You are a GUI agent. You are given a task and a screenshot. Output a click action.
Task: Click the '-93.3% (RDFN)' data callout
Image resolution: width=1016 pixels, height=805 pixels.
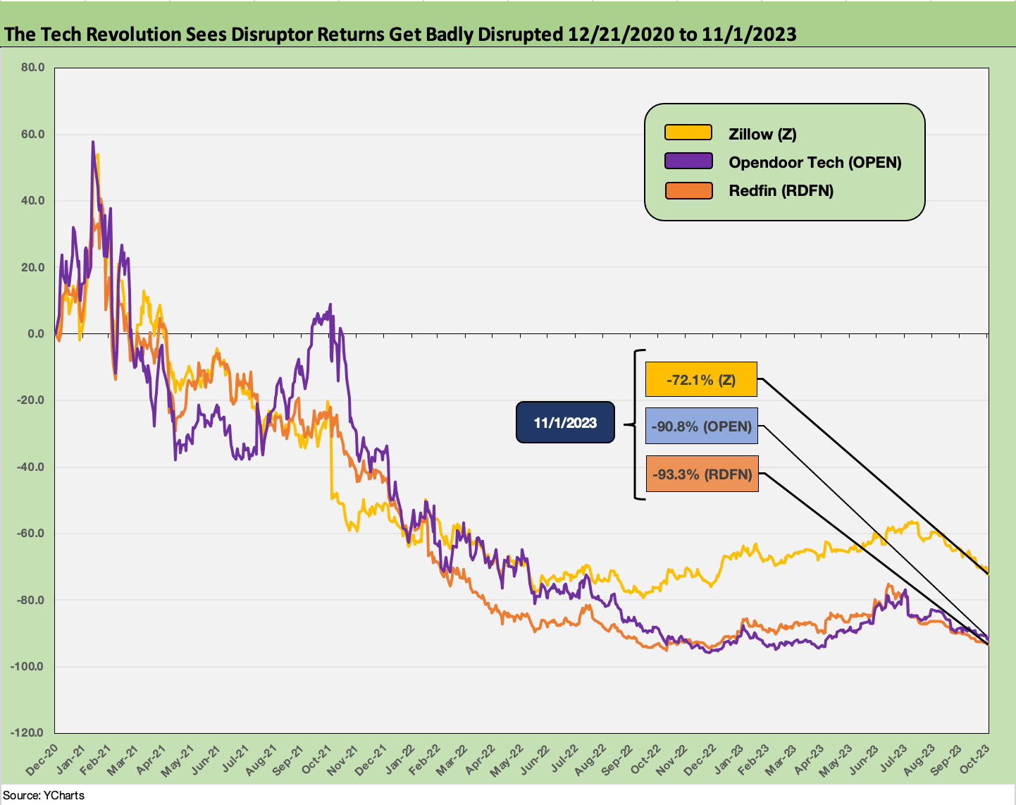(x=701, y=474)
